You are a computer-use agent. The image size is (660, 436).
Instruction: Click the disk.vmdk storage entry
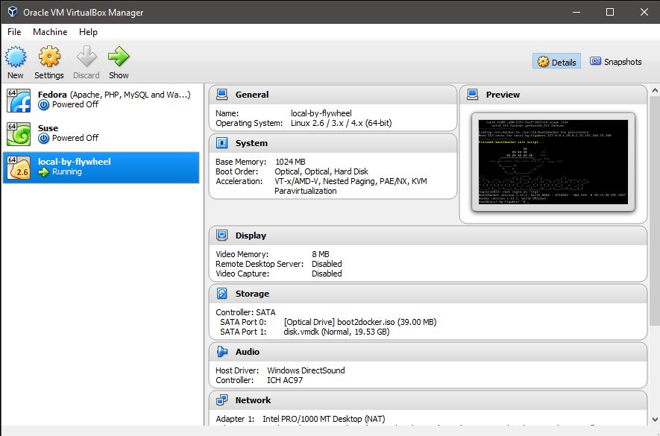[336, 332]
